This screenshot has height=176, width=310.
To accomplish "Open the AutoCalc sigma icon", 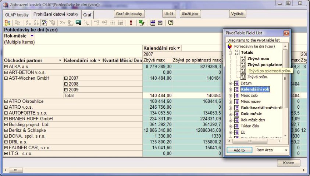I will click(x=63, y=23).
